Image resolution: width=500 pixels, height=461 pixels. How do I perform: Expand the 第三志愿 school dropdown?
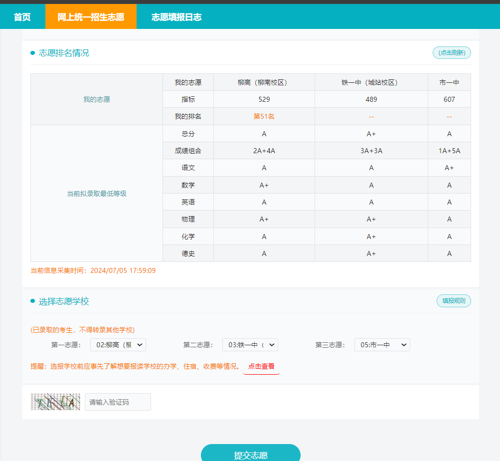(x=382, y=345)
